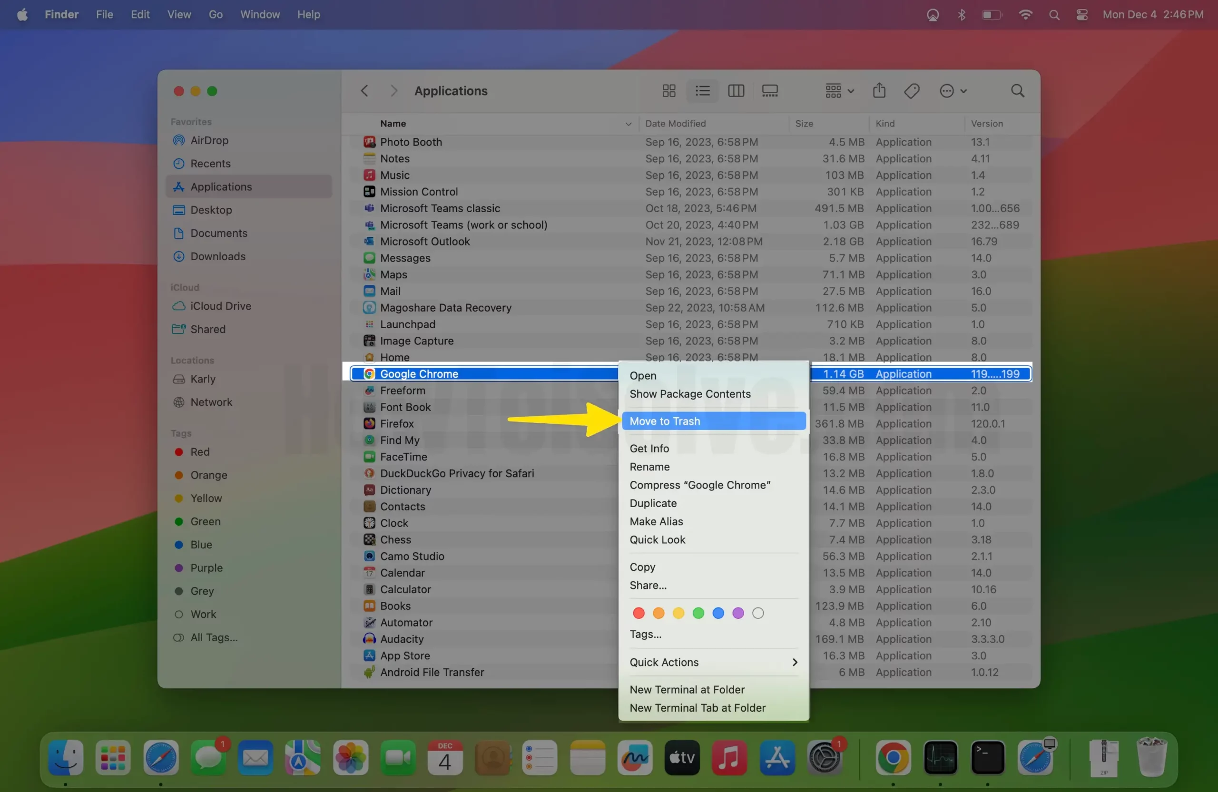Open iCloud Drive in the sidebar
Image resolution: width=1218 pixels, height=792 pixels.
[250, 306]
